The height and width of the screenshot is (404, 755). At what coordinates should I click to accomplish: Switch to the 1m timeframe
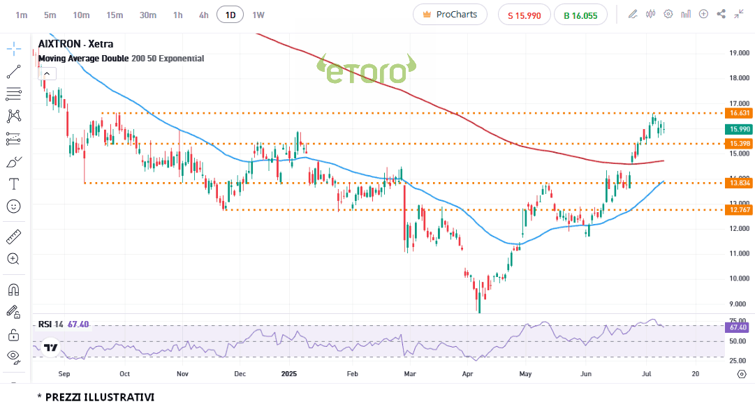click(21, 15)
